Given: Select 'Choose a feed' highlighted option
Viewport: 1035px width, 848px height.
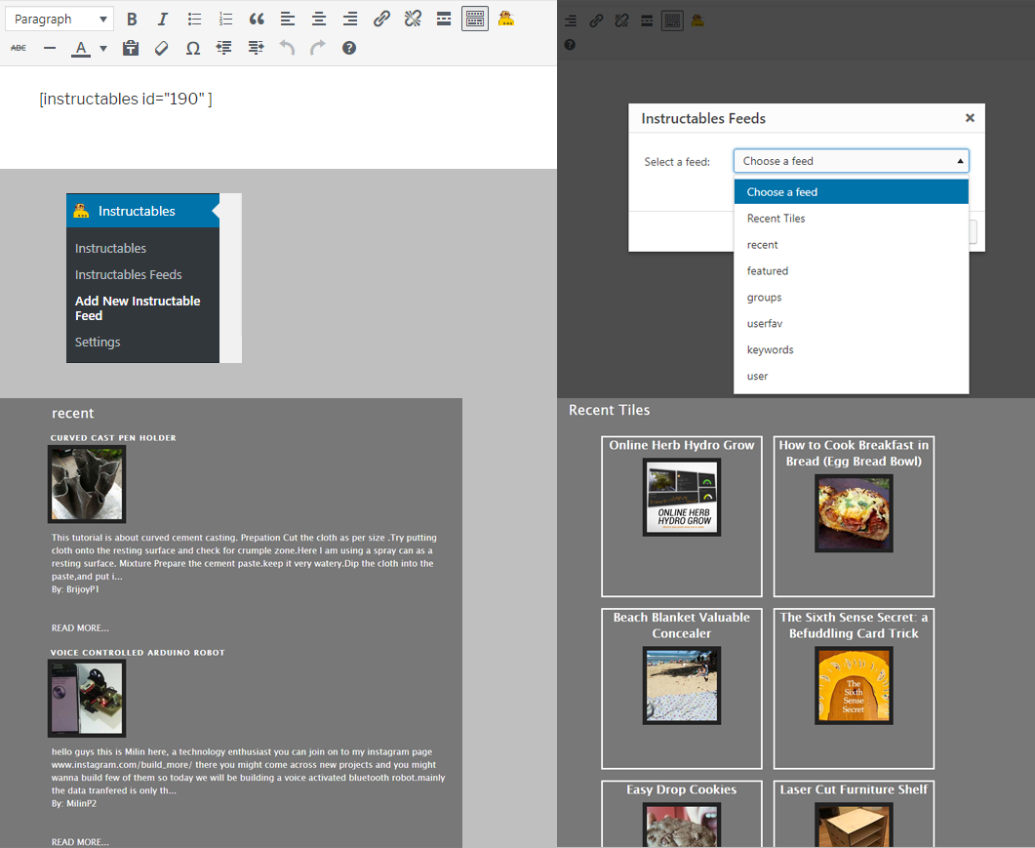Looking at the screenshot, I should tap(851, 192).
